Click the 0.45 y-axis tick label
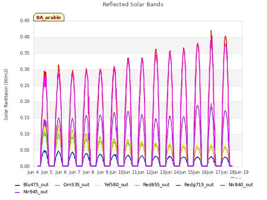Viewport: 267px width, 200px height. 25,20
